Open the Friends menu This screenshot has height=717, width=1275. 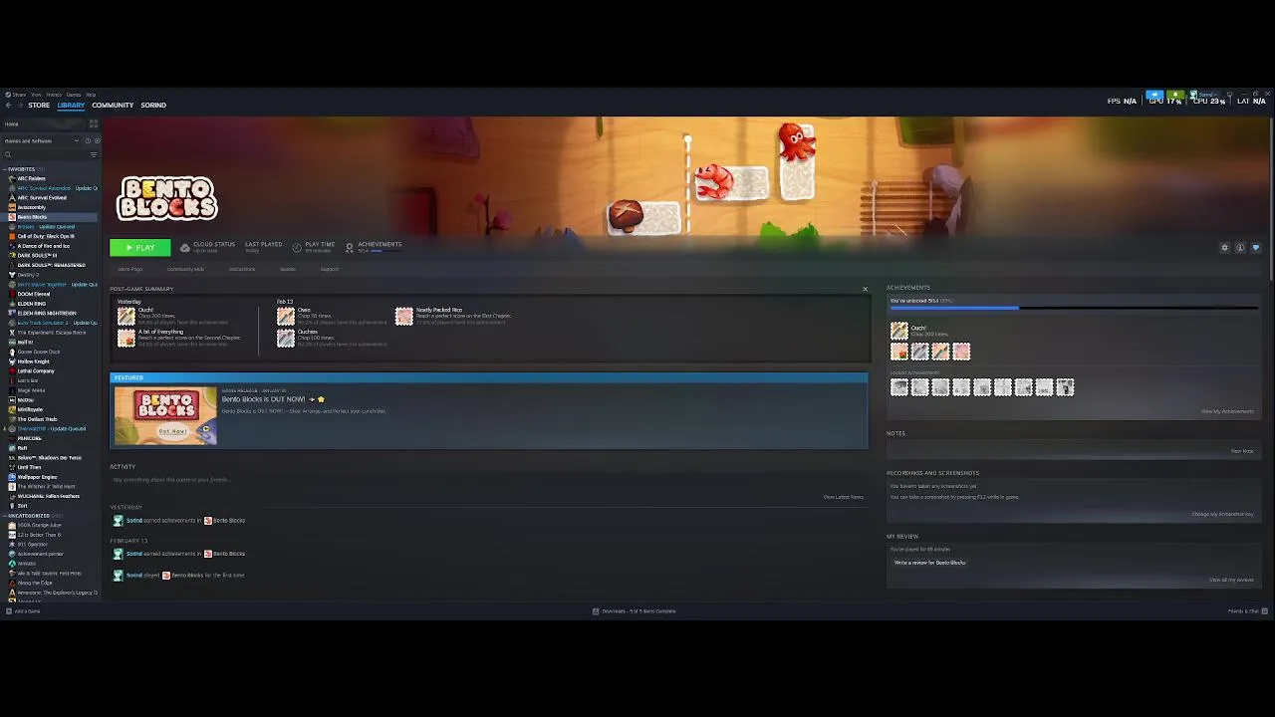coord(54,95)
